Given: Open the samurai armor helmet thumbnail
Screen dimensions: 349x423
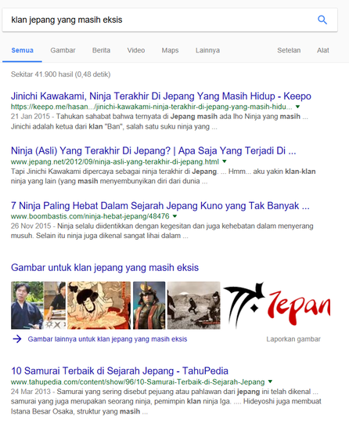Looking at the screenshot, I should pos(149,305).
